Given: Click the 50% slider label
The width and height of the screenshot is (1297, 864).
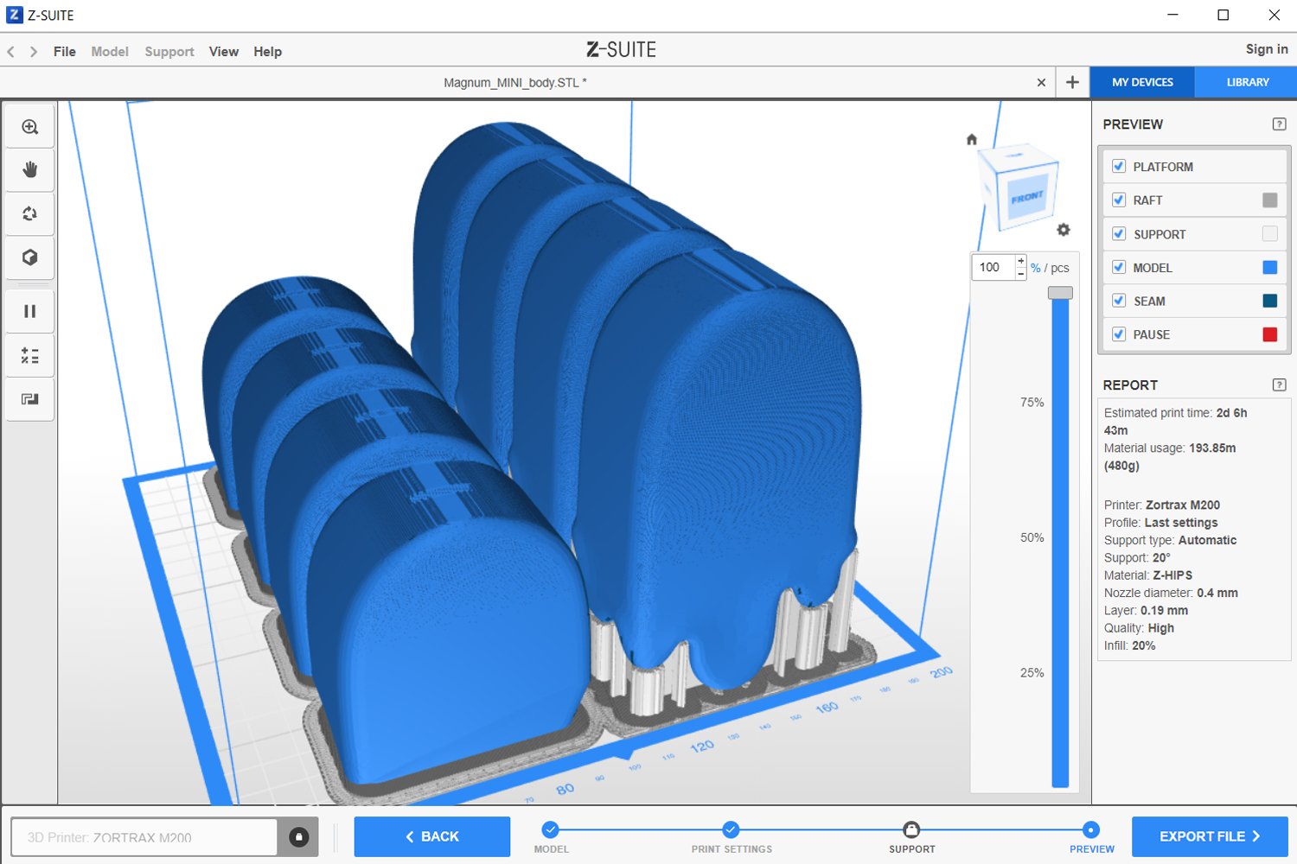Looking at the screenshot, I should click(1032, 537).
